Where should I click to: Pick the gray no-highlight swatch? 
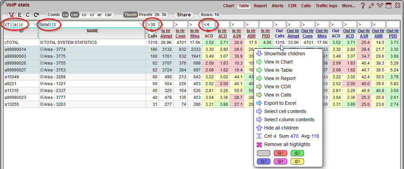click(263, 153)
